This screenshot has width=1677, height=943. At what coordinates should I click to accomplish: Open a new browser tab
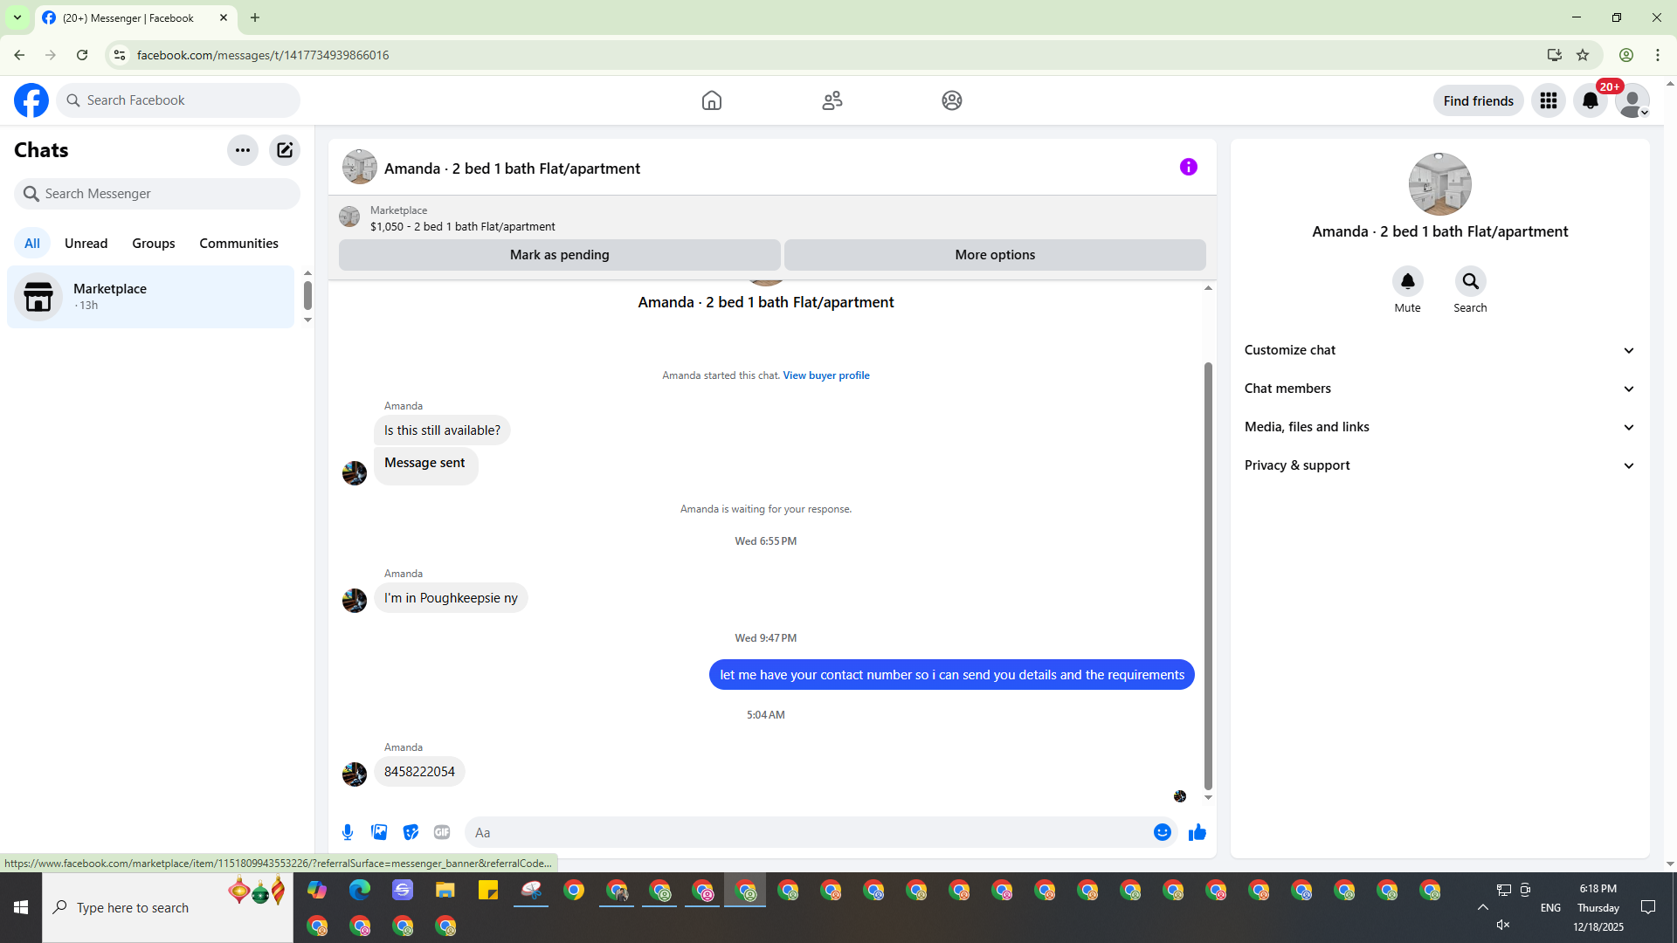click(x=255, y=17)
